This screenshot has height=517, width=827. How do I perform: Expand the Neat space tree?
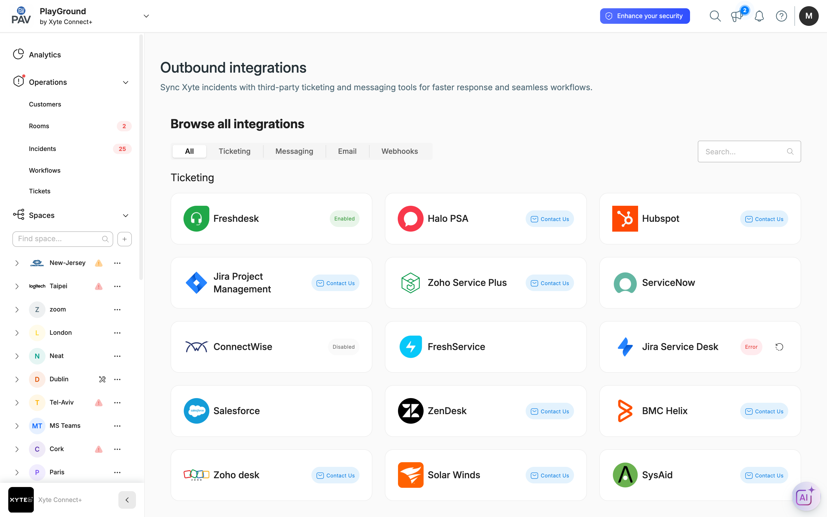tap(17, 356)
